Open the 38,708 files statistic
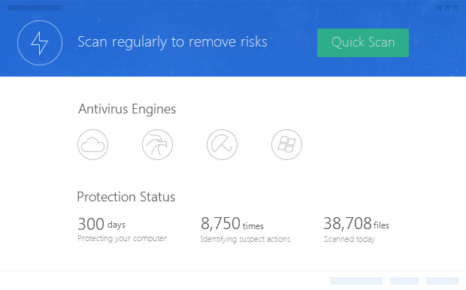466x290 pixels. coord(356,224)
